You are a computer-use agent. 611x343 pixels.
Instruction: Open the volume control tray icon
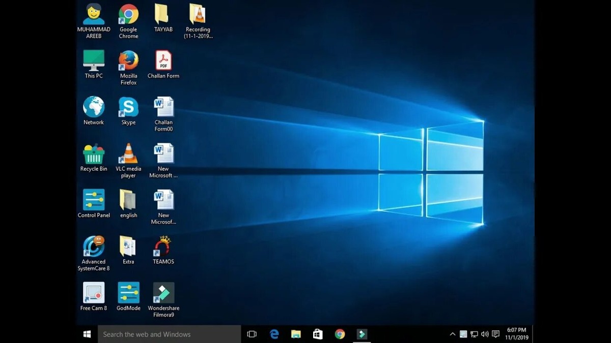click(485, 334)
